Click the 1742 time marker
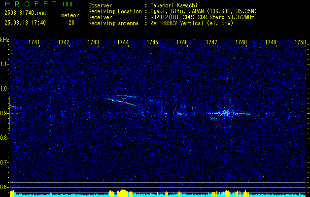This screenshot has height=197, width=310. 64,42
